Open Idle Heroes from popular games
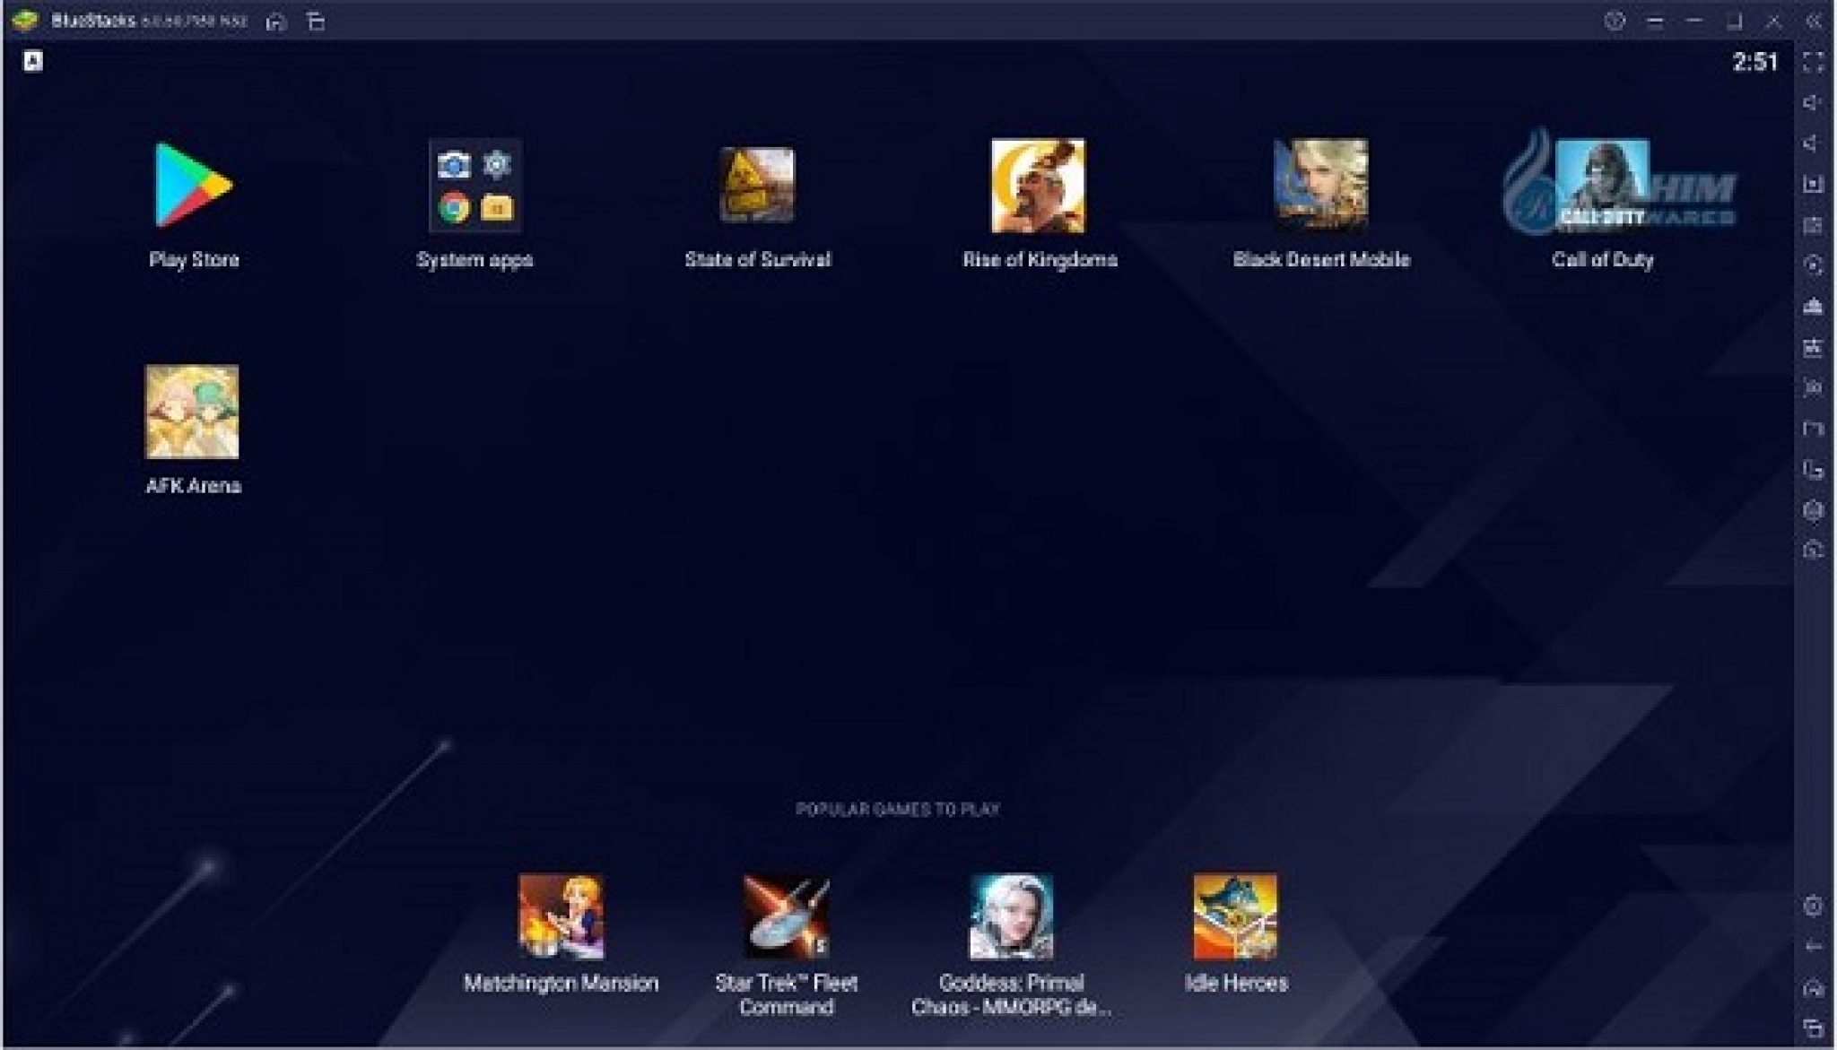The width and height of the screenshot is (1837, 1050). pos(1235,916)
